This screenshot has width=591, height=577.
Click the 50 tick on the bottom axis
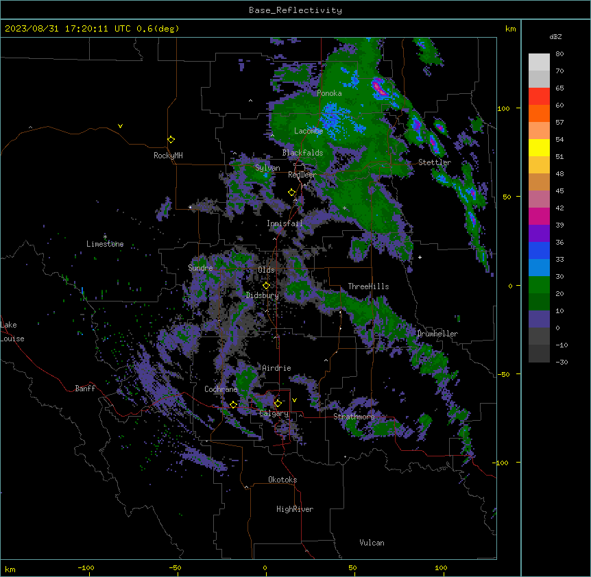pos(352,567)
